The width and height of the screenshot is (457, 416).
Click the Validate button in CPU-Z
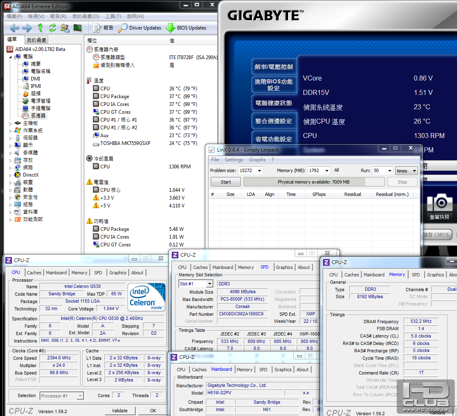tap(120, 411)
